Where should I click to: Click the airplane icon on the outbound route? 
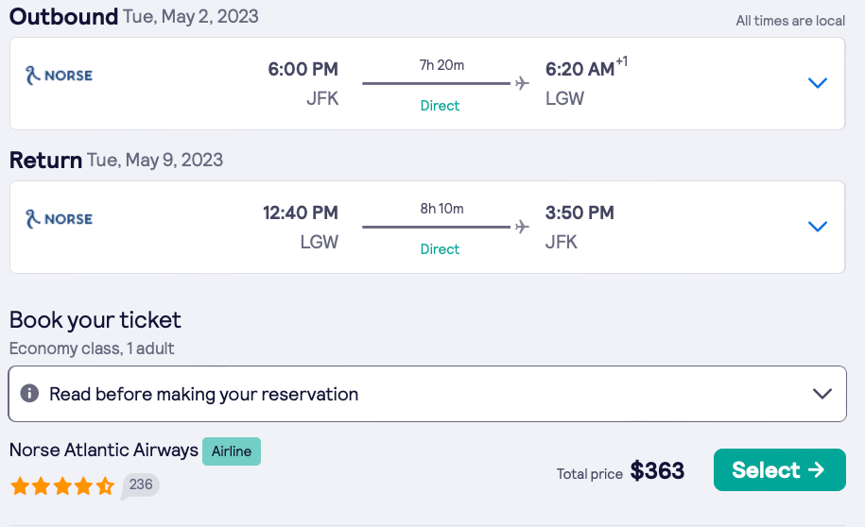click(x=522, y=83)
